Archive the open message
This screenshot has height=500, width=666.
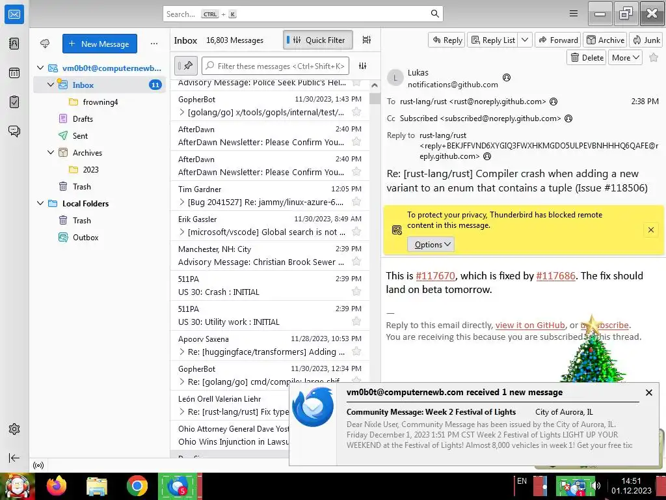(x=605, y=40)
